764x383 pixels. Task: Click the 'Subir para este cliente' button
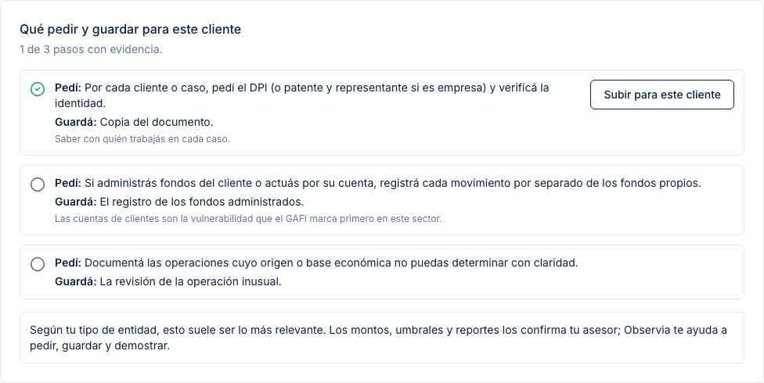click(661, 95)
